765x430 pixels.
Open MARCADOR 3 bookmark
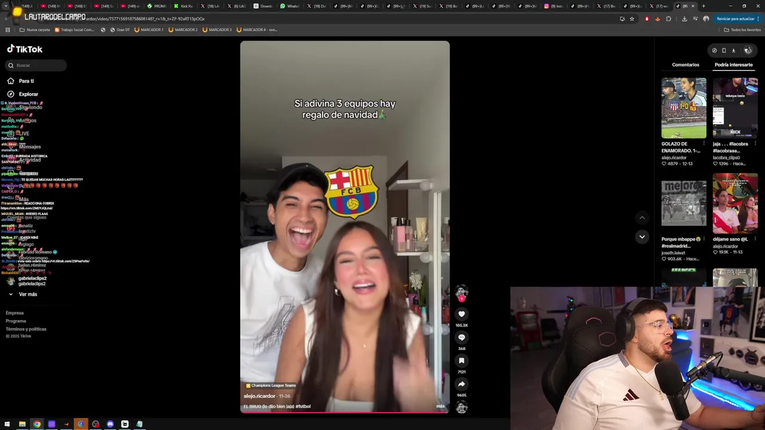[x=217, y=29]
